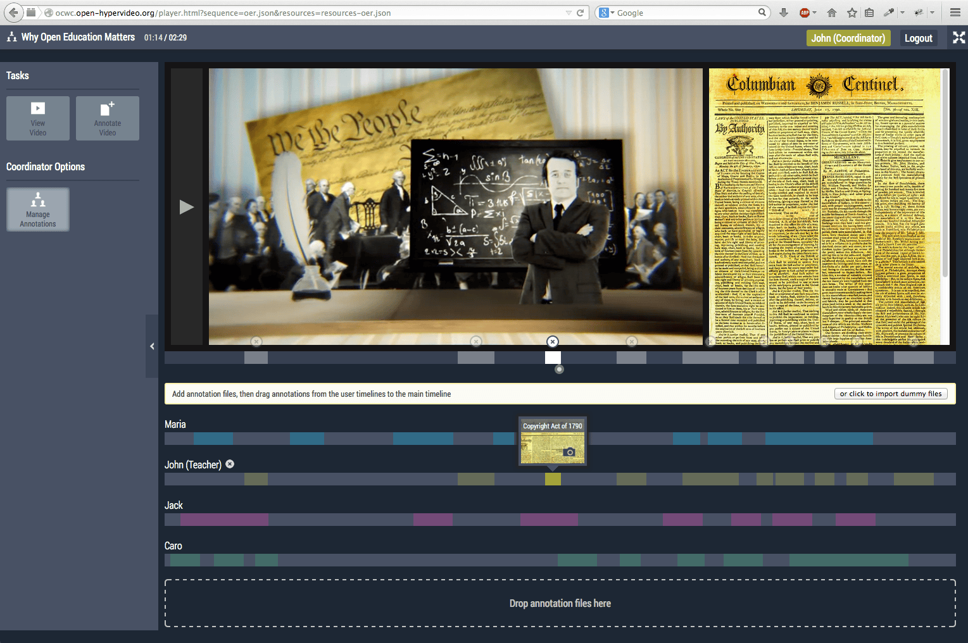Open the browser downloads arrow
The width and height of the screenshot is (968, 643).
[x=784, y=13]
